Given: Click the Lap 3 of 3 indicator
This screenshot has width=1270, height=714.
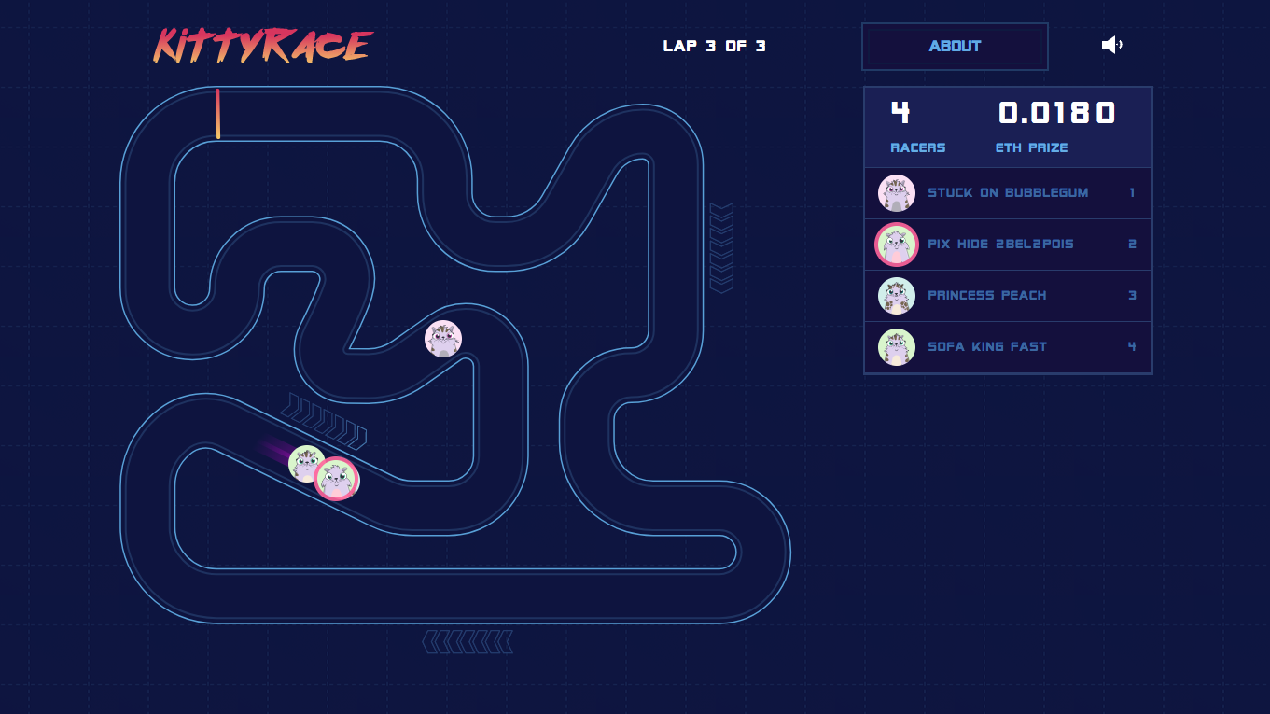Looking at the screenshot, I should click(715, 46).
